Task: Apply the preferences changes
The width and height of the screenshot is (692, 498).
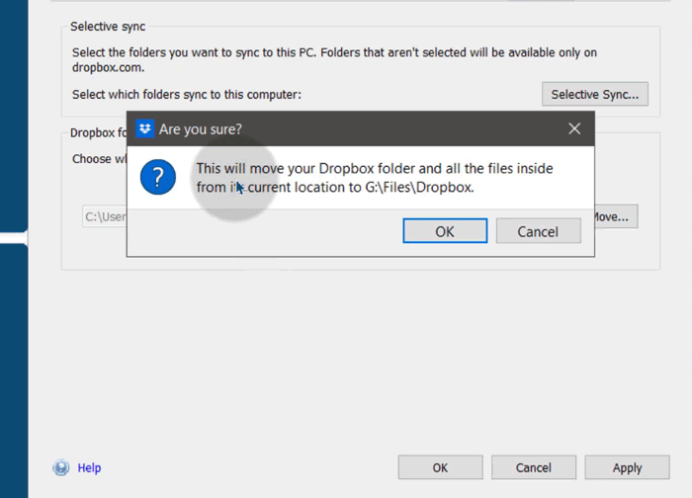Action: click(627, 467)
